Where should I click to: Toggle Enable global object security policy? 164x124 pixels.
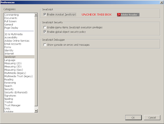[x=45, y=32]
